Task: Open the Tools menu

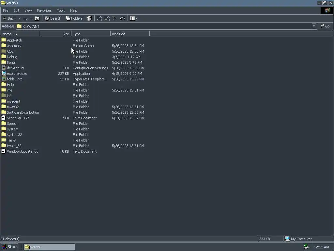Action: pos(61,10)
